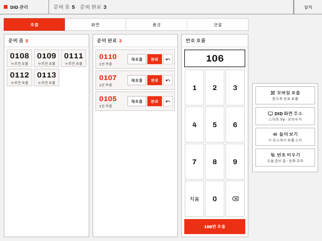Select the 호출 tab
This screenshot has height=241, width=322.
tap(34, 24)
